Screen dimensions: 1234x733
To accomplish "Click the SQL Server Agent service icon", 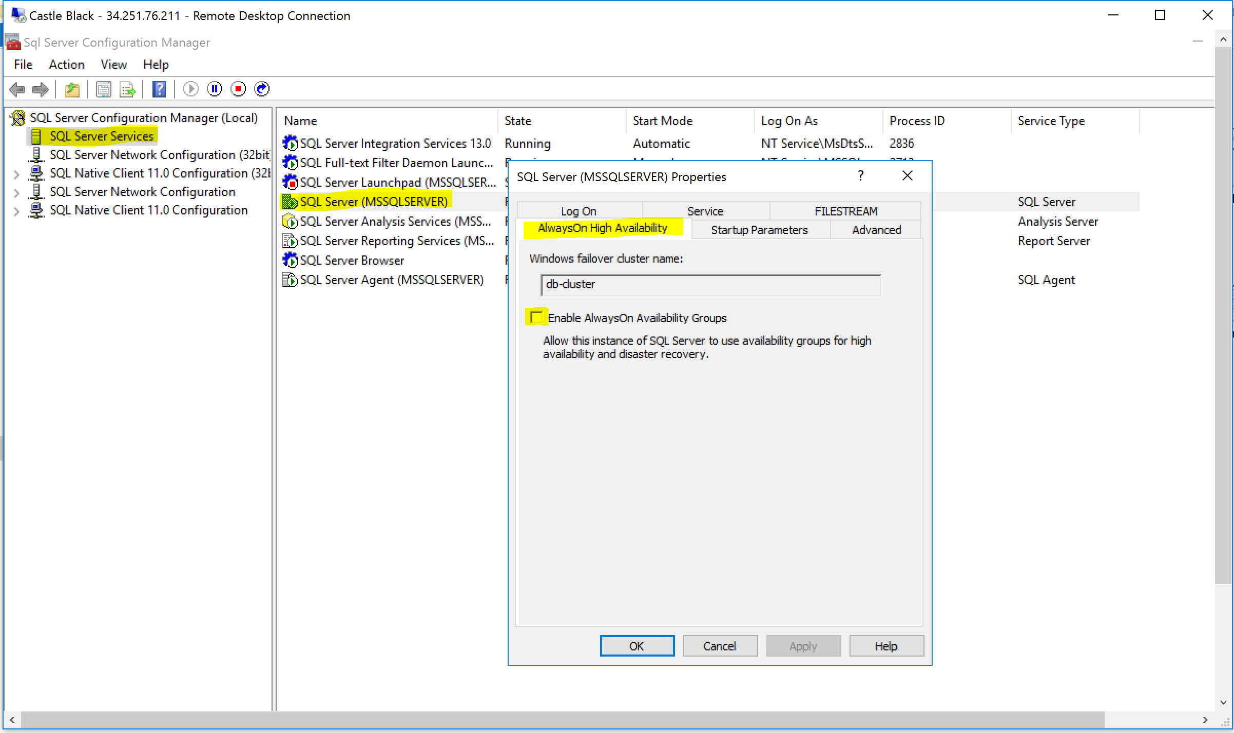I will coord(290,280).
